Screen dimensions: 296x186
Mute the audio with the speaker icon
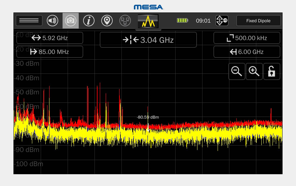coord(52,21)
